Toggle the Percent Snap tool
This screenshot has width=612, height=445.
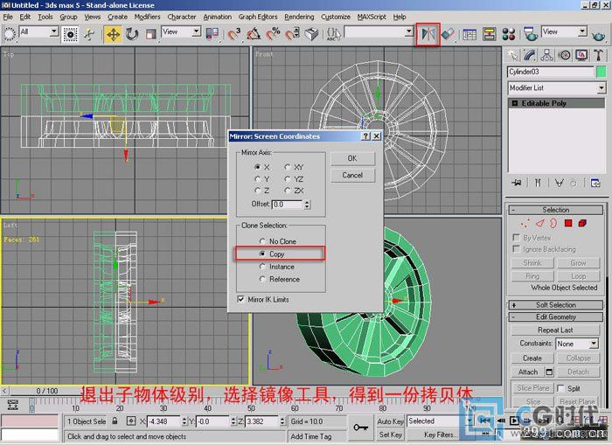(273, 34)
